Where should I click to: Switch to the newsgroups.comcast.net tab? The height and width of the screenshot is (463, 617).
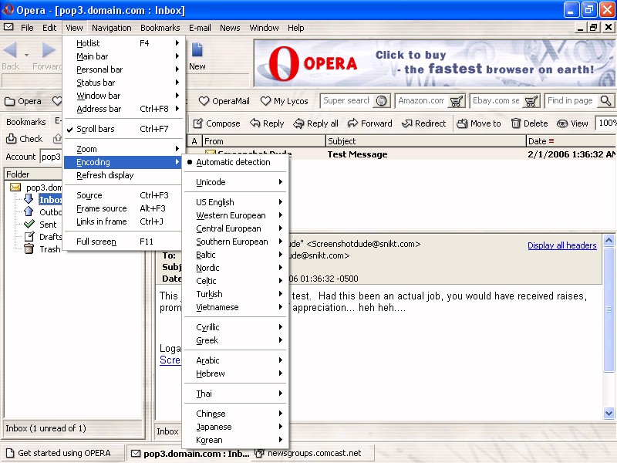click(x=312, y=453)
